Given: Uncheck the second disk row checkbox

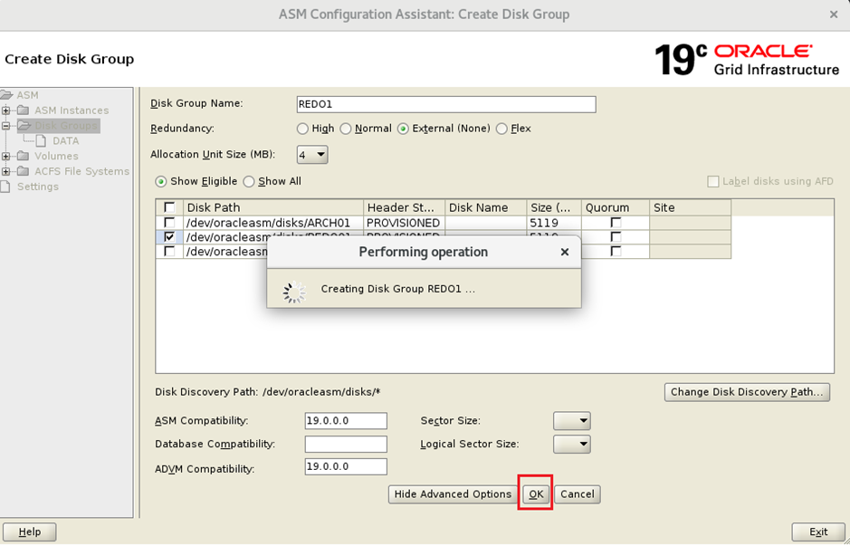Looking at the screenshot, I should [x=169, y=237].
